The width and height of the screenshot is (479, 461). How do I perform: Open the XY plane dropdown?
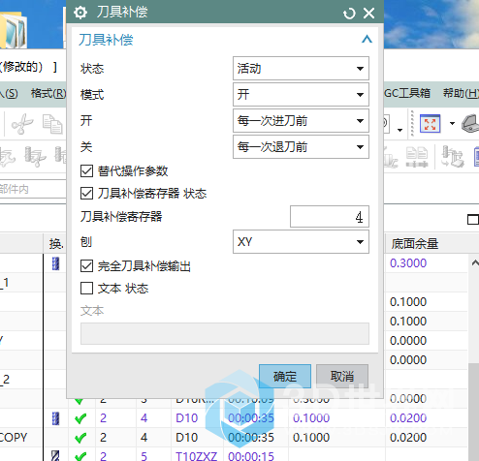301,242
